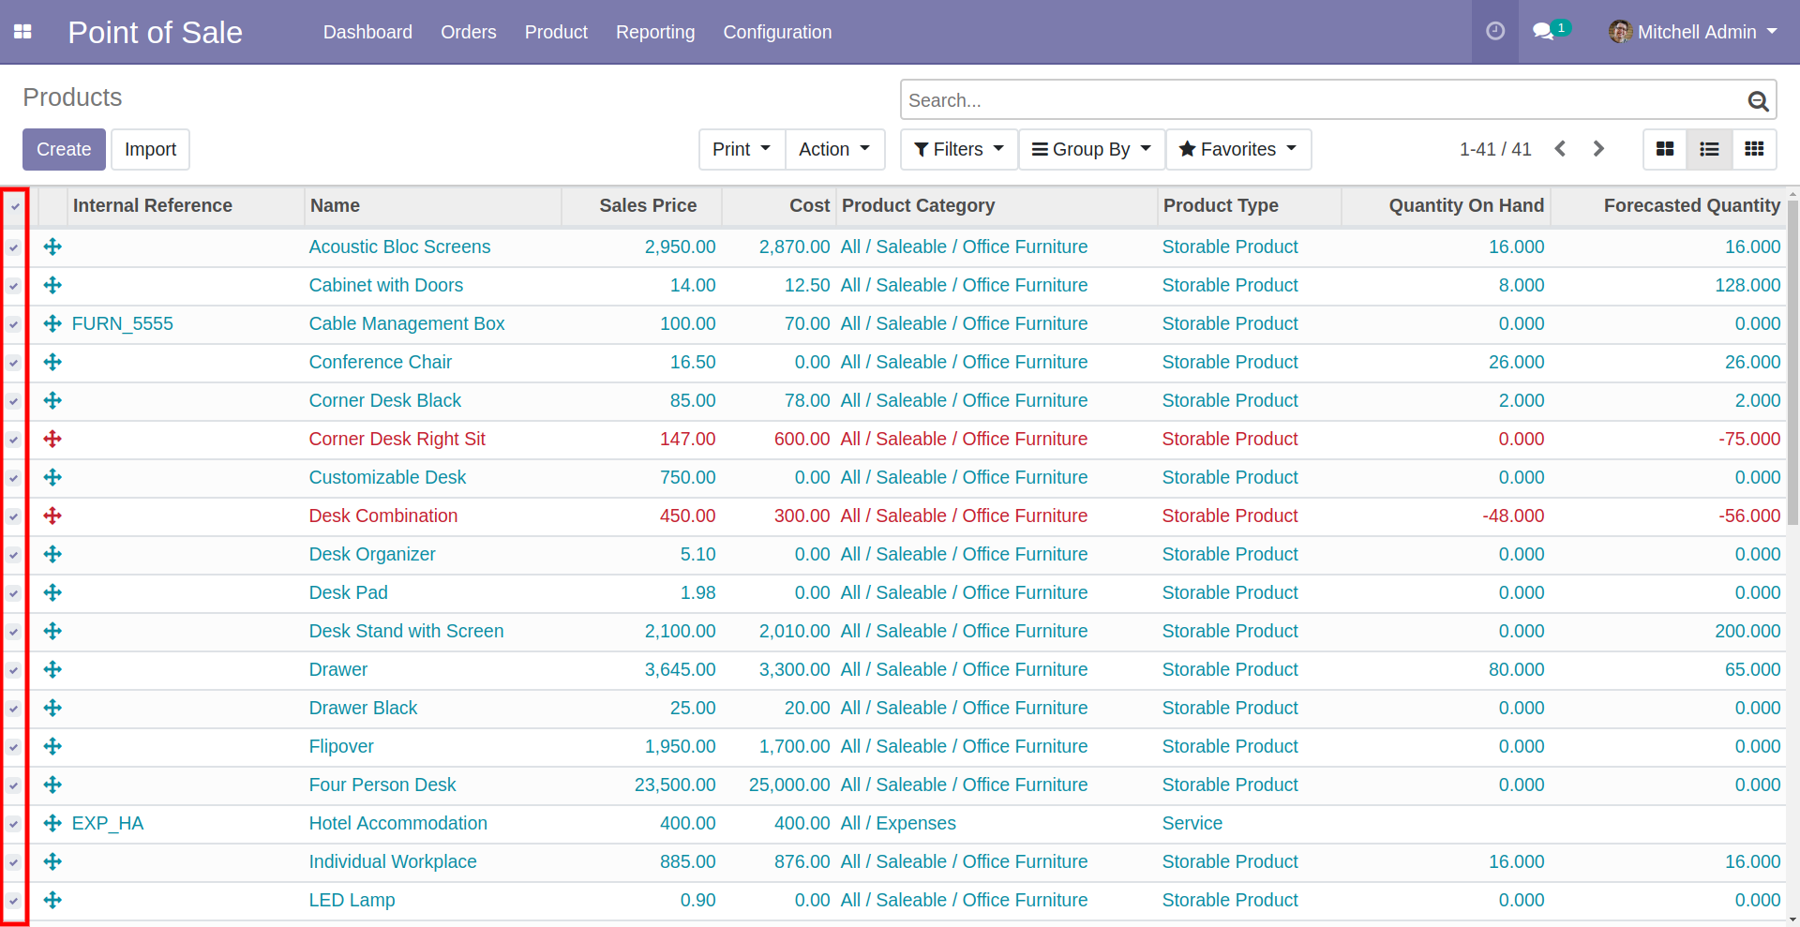Viewport: 1800px width, 927px height.
Task: Open the apps grid menu icon
Action: pos(22,32)
